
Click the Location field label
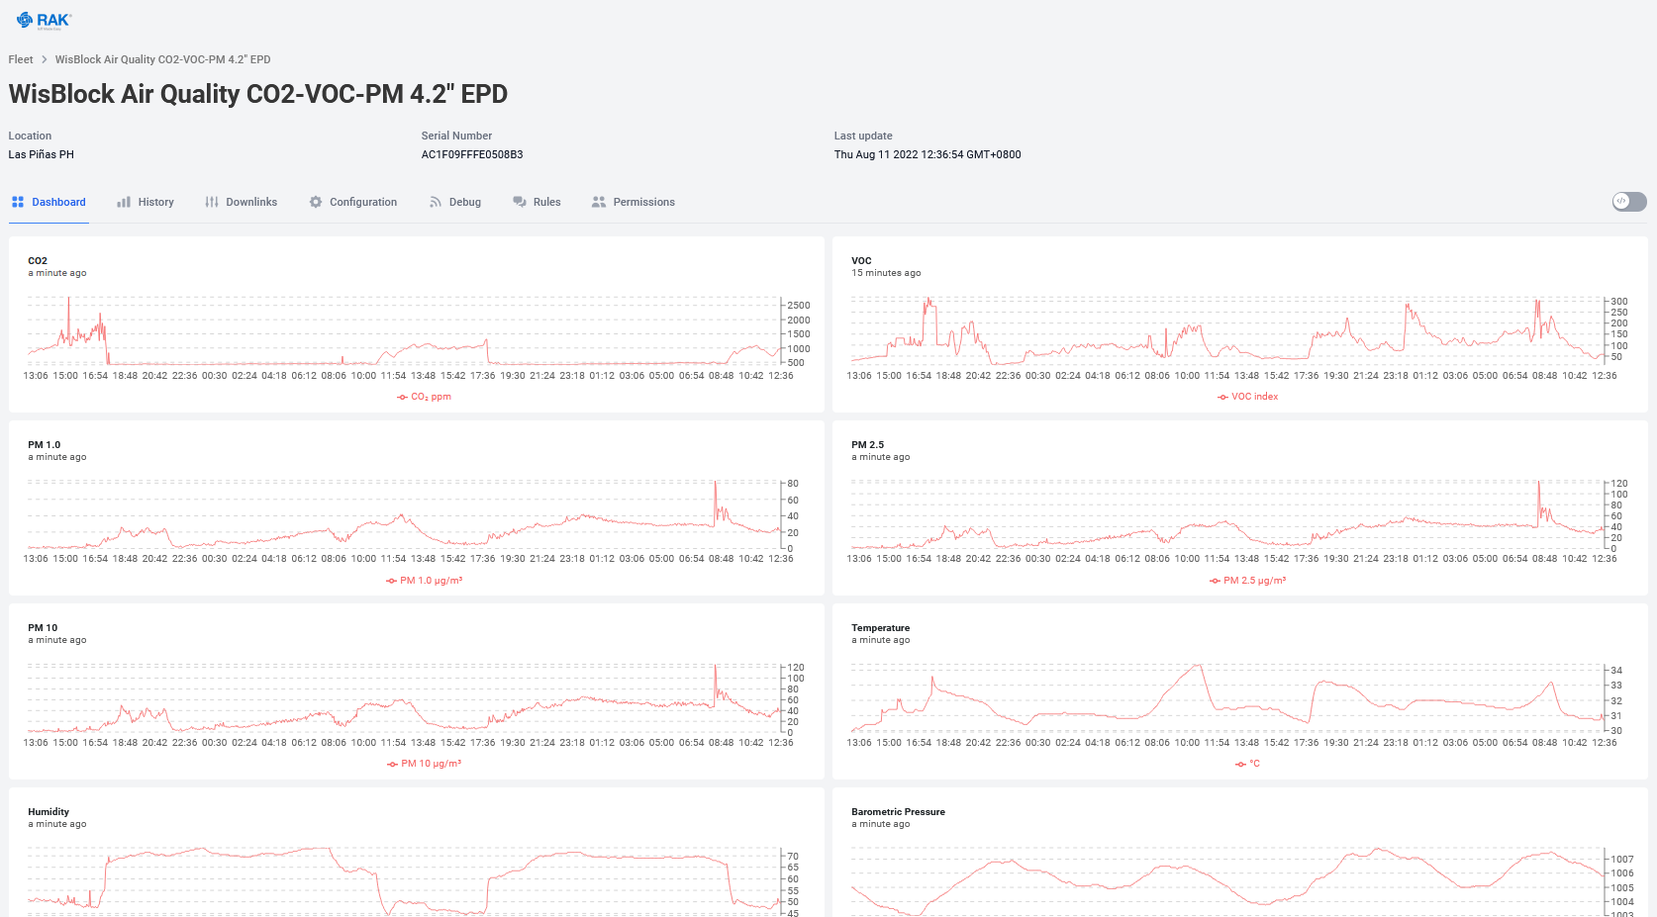(x=30, y=136)
